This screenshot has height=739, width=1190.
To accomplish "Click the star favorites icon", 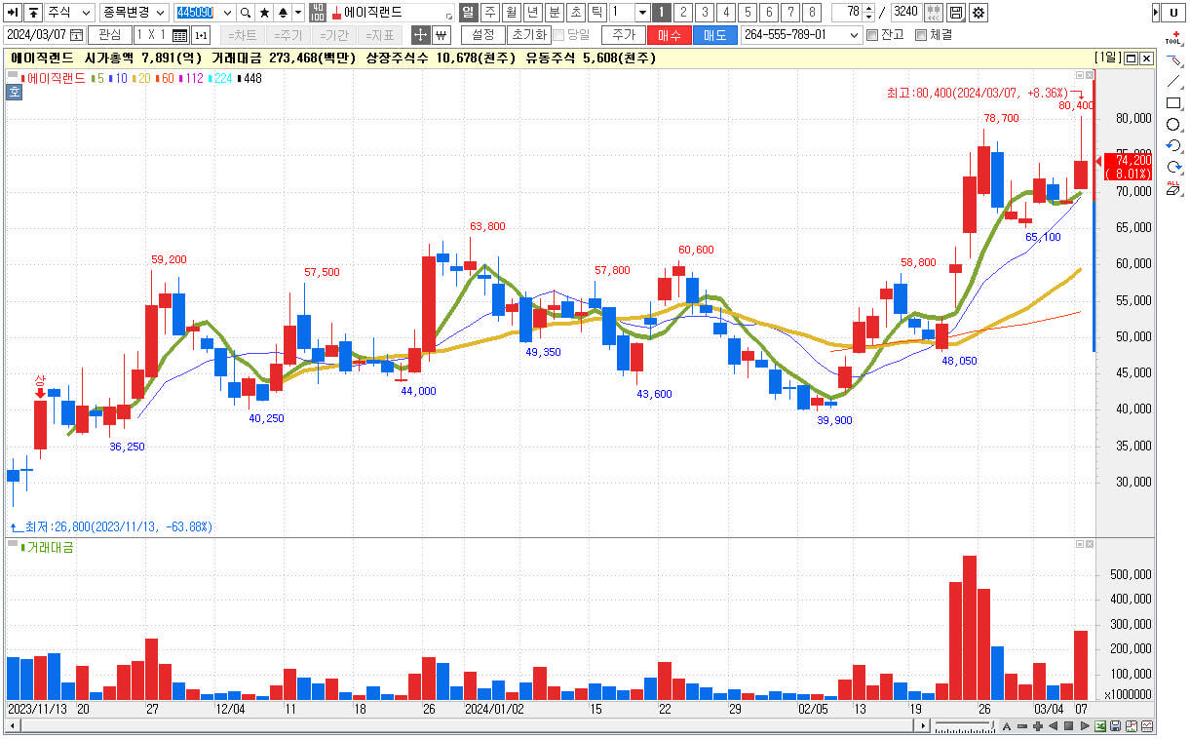I will tap(264, 13).
